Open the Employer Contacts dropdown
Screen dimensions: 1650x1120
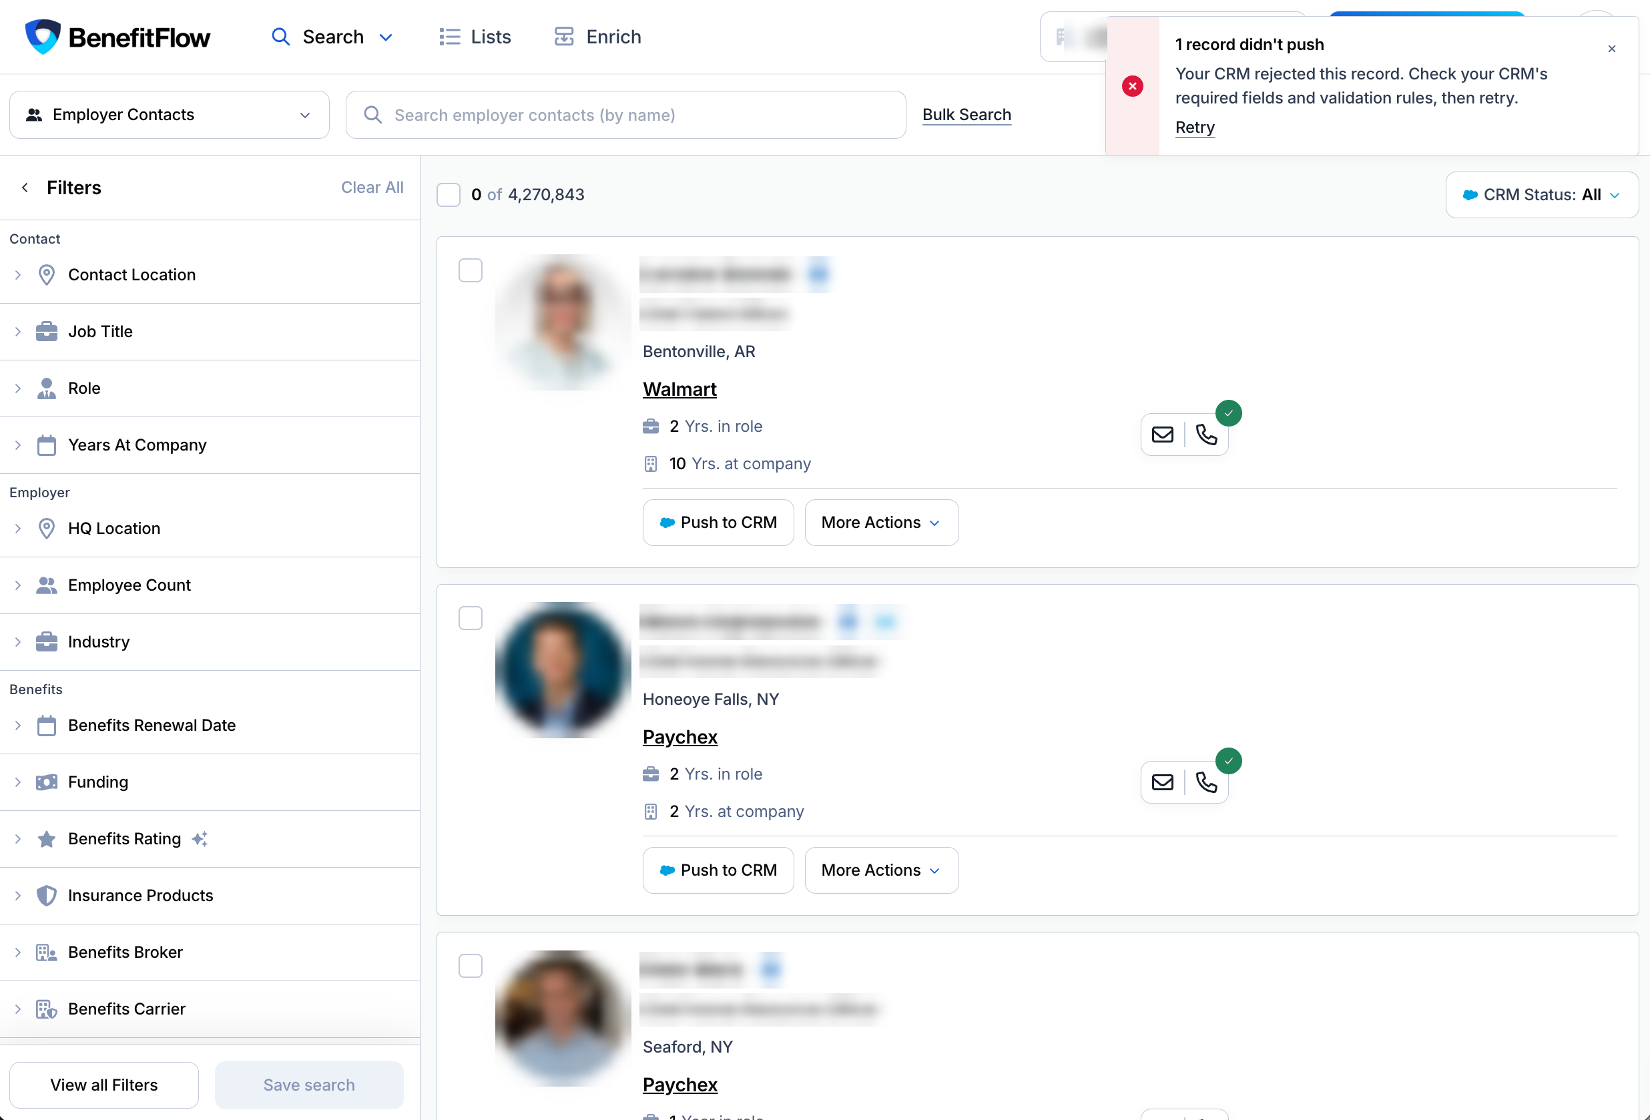(169, 115)
